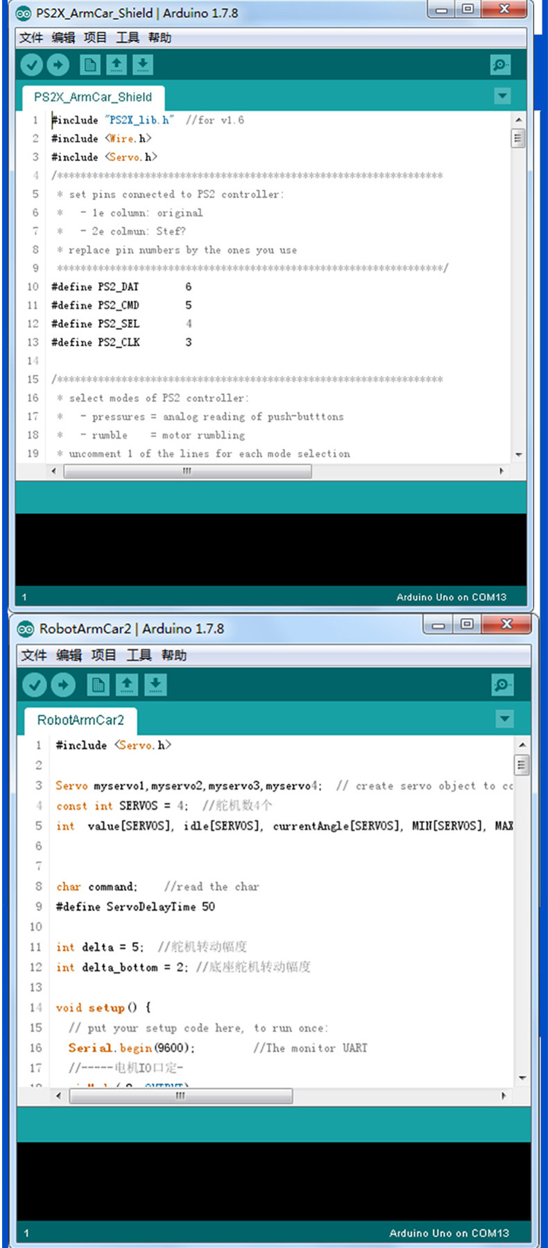
Task: Click '#define PS2_CLK 3' code line
Action: point(121,342)
